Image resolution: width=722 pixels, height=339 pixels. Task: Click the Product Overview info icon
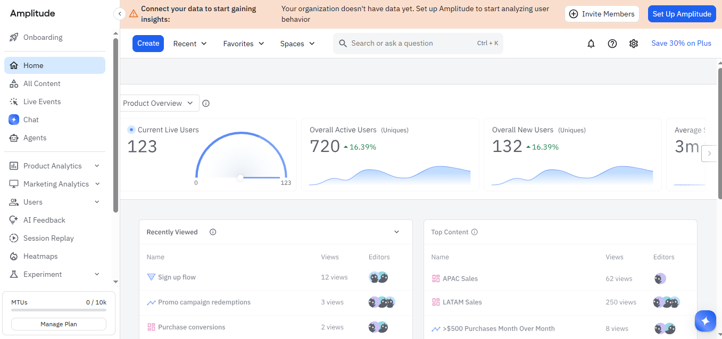[x=206, y=103]
